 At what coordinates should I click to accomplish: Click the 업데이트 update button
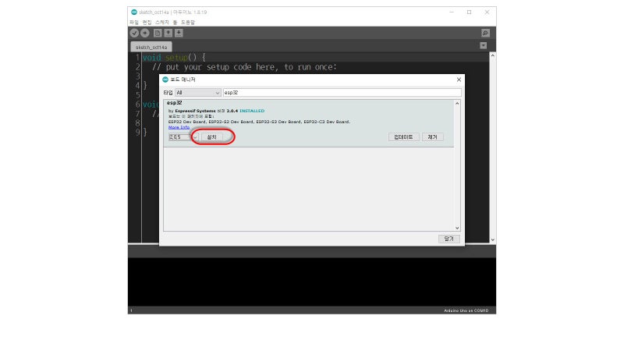(x=403, y=137)
